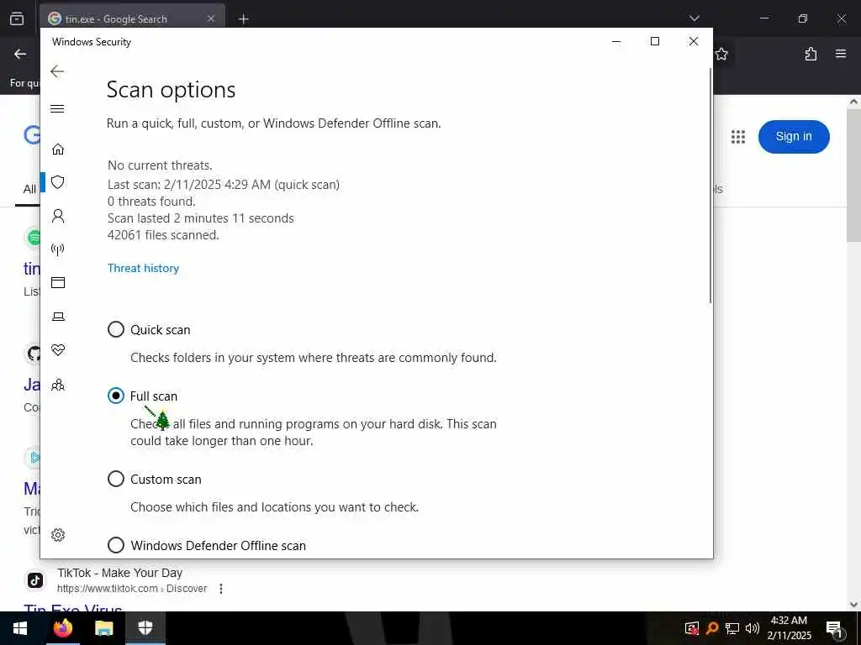Maximize the Windows Security window
Screen dimensions: 861x645
click(654, 42)
